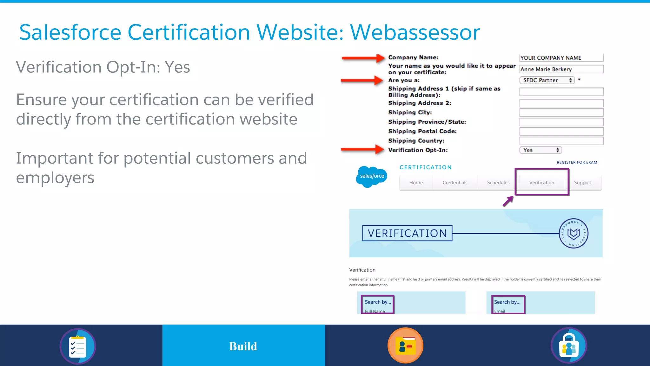Click the Shipping Country field
650x366 pixels.
point(561,141)
